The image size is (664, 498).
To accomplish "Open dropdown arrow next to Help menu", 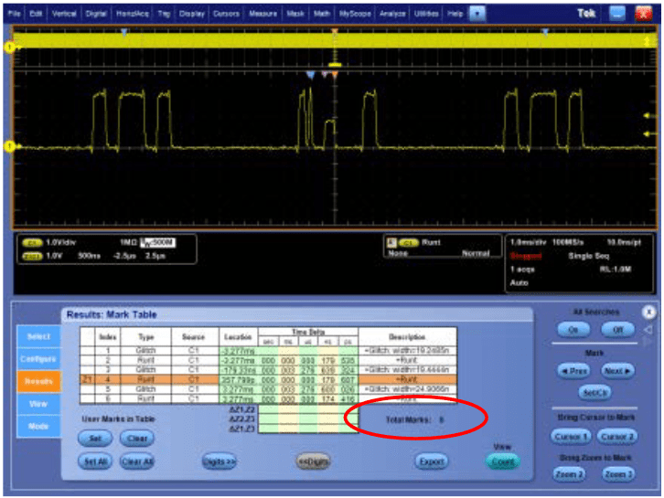I will coord(477,15).
